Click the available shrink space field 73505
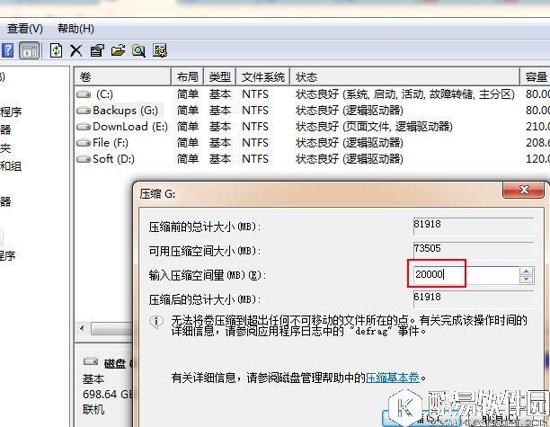The width and height of the screenshot is (550, 427). tap(474, 250)
